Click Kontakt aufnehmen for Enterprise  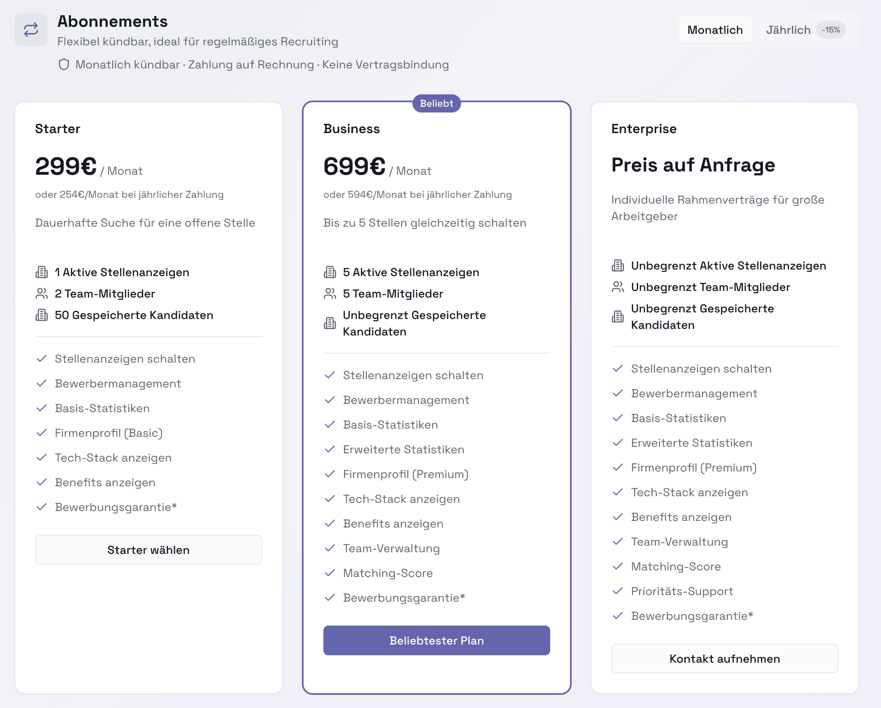(x=724, y=659)
